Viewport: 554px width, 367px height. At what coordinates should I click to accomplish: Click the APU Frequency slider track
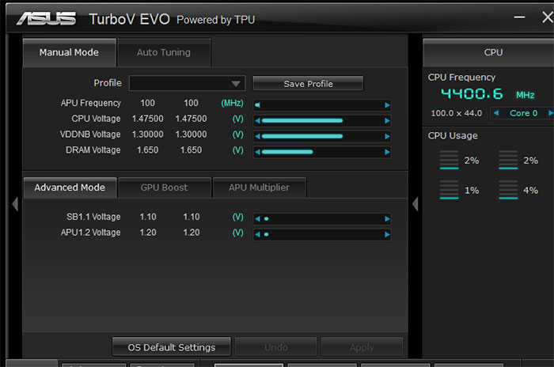click(322, 105)
